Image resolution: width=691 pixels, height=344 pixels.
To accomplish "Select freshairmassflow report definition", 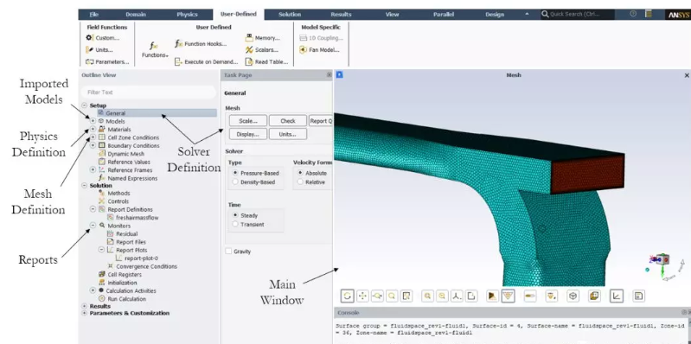I will [x=137, y=218].
